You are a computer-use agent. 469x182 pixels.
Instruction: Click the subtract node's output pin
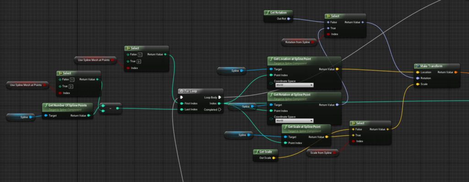pos(118,108)
